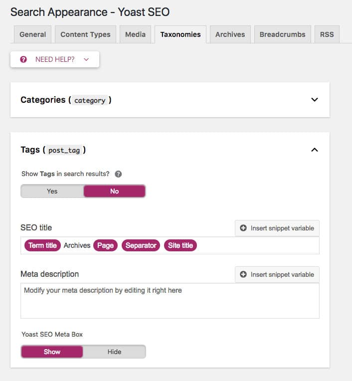Set Show Tags in search results to Yes
The image size is (352, 381).
tap(52, 191)
